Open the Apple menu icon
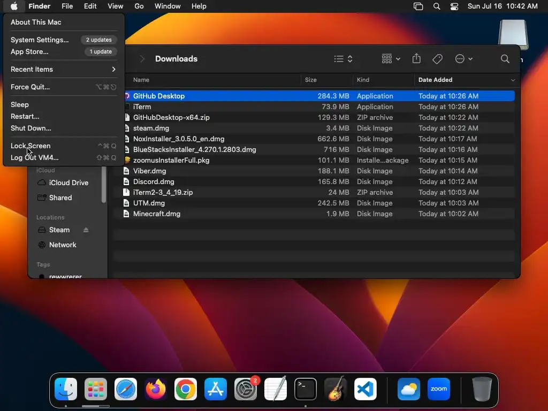The image size is (548, 411). point(14,6)
